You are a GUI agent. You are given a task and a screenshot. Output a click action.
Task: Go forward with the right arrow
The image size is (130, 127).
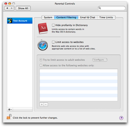(x=12, y=8)
